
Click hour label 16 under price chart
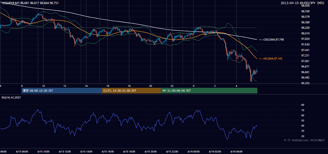pos(108,86)
